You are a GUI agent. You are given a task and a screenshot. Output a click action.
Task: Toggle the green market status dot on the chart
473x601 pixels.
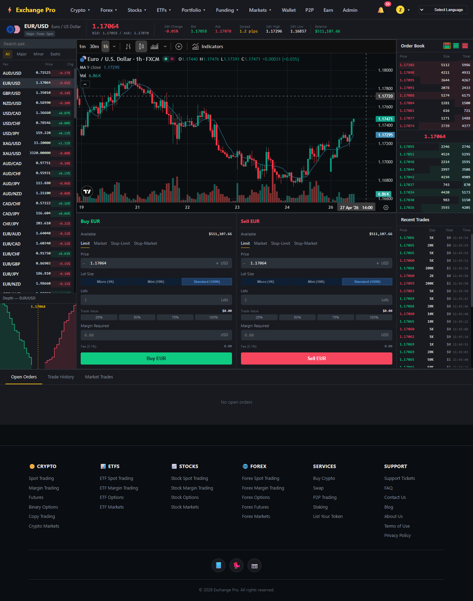[x=166, y=59]
